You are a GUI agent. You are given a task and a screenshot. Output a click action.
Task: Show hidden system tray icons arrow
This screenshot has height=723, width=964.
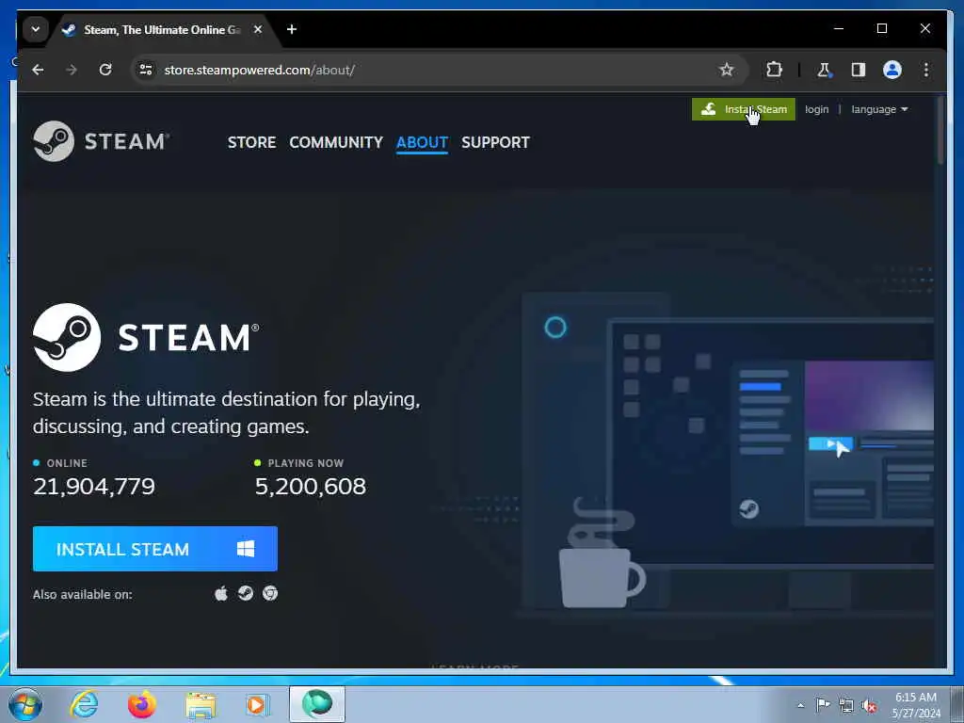(x=800, y=705)
